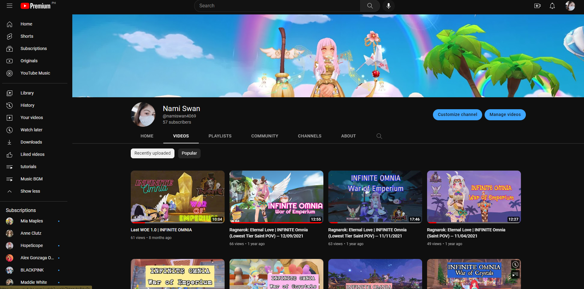584x289 pixels.
Task: Select the Recently uploaded filter chip
Action: (153, 153)
